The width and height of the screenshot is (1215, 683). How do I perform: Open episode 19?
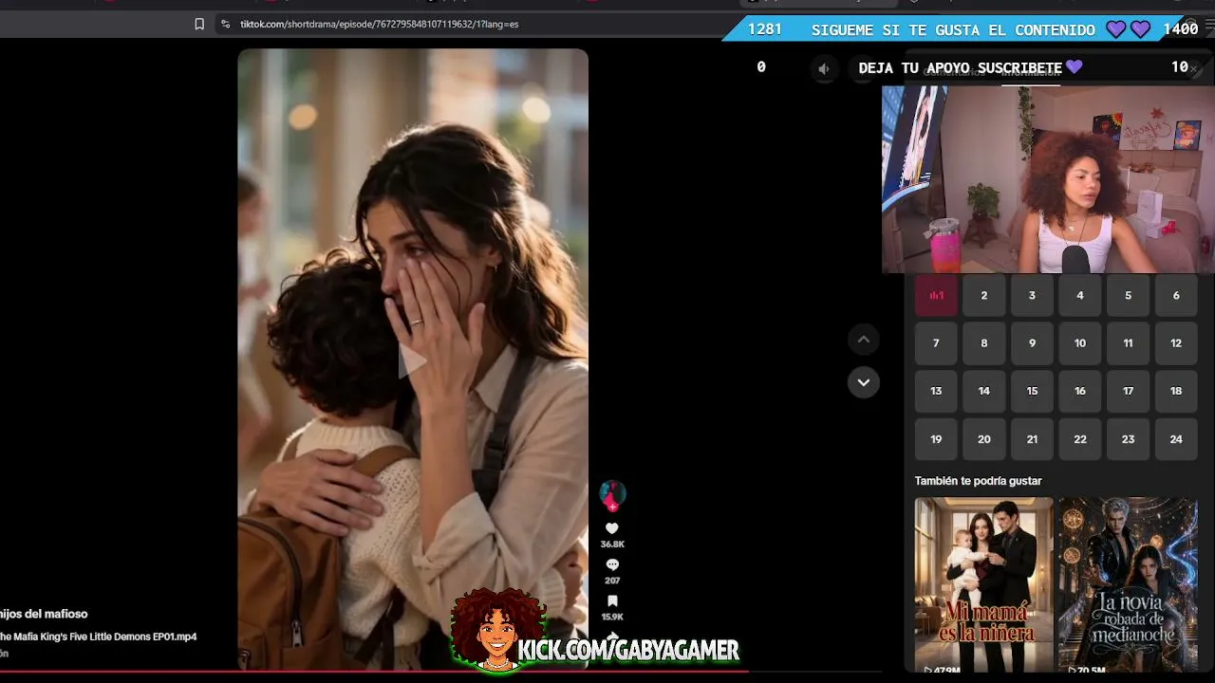click(x=936, y=439)
